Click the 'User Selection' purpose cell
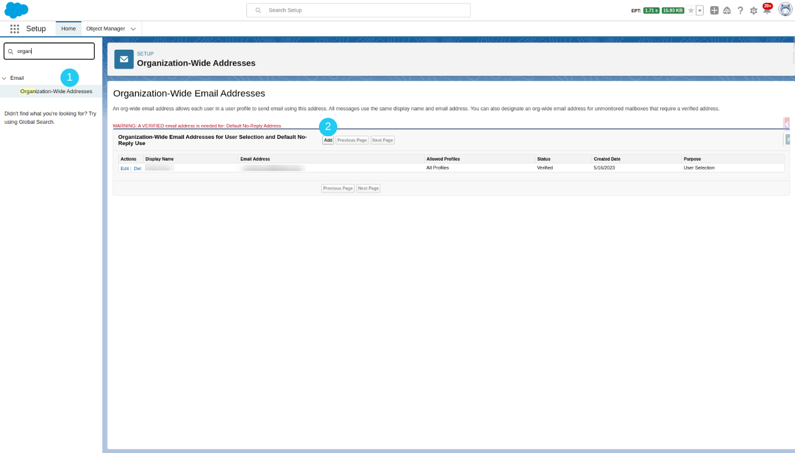 (x=699, y=167)
